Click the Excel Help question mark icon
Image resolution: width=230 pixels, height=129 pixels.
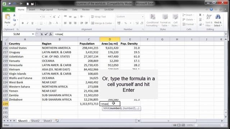point(211,9)
